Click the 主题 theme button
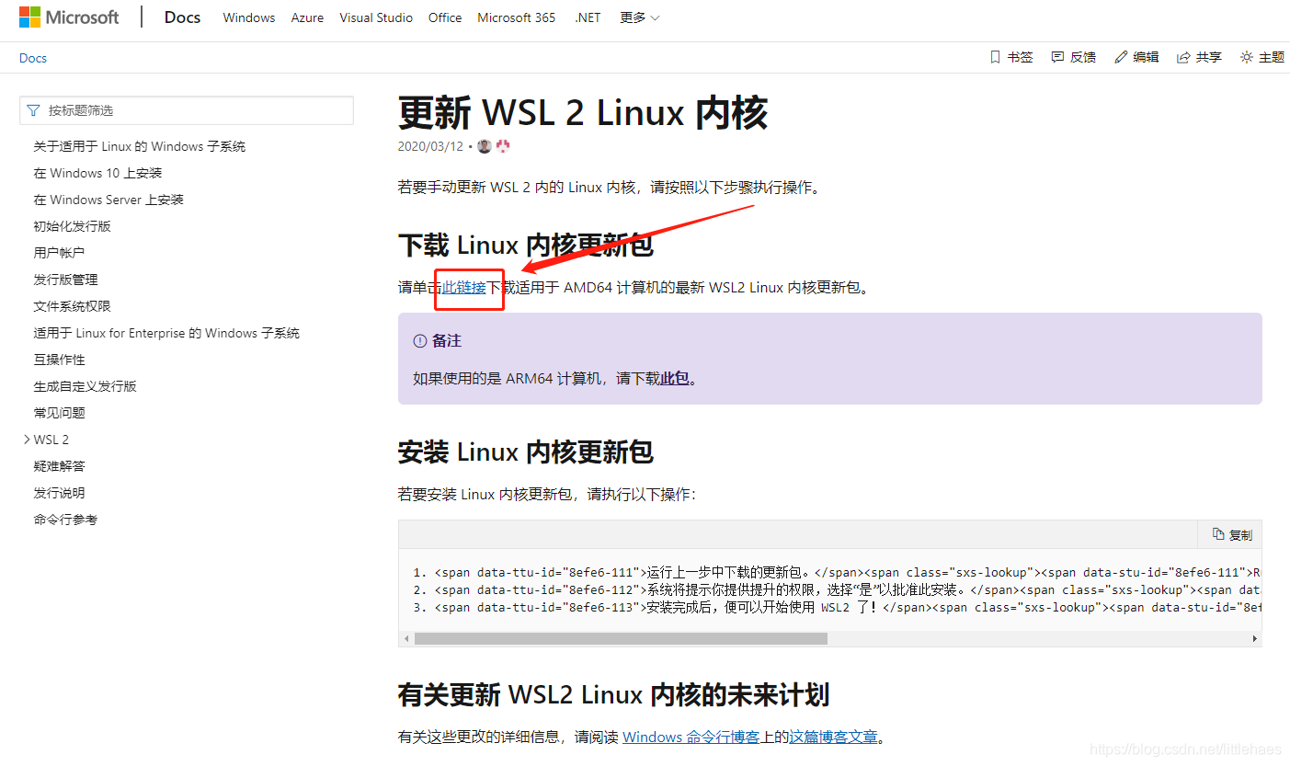The image size is (1290, 766). click(x=1261, y=57)
